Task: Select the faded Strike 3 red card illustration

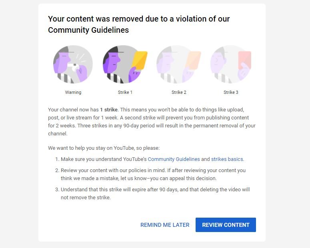Action: tap(230, 64)
